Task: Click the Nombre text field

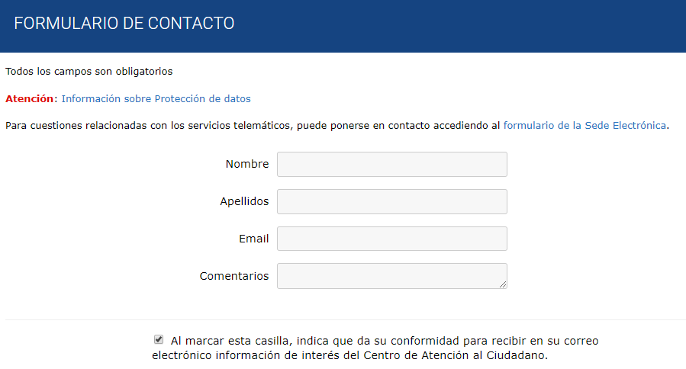Action: pyautogui.click(x=391, y=164)
